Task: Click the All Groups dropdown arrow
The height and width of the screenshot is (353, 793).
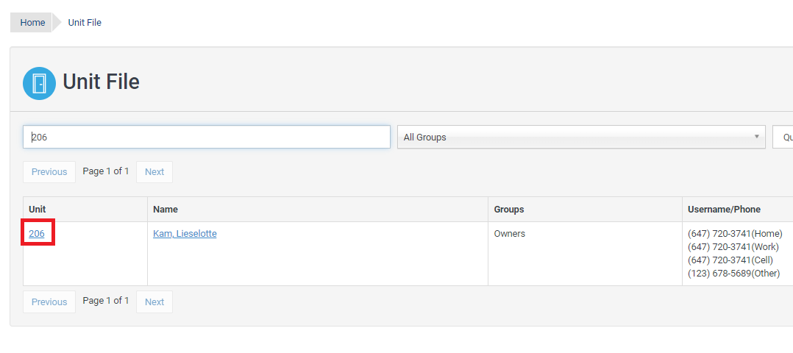Action: (756, 137)
